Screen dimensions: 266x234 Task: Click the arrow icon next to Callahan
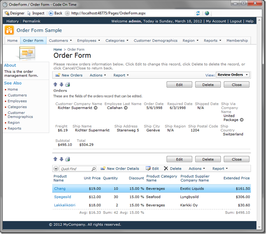tap(126, 108)
